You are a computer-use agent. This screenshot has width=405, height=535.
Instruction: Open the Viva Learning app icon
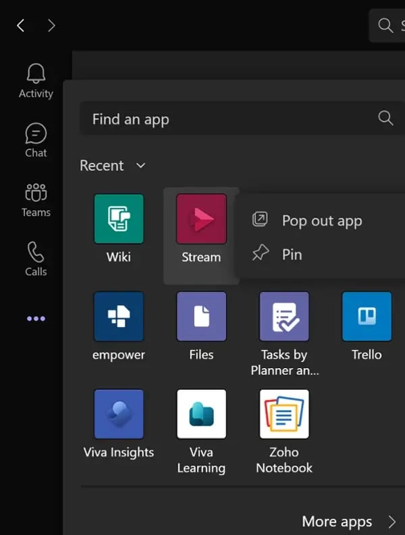[201, 414]
